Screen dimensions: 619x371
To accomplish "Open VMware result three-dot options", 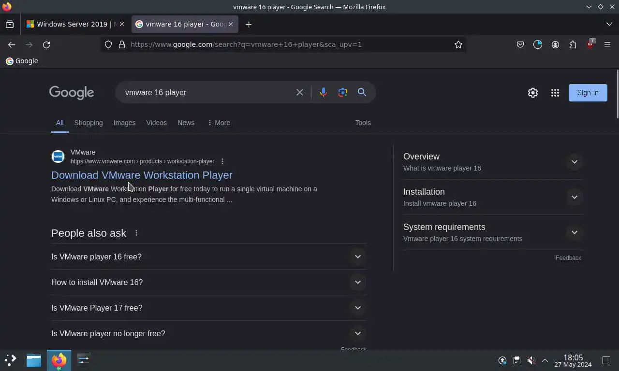I will [x=222, y=161].
